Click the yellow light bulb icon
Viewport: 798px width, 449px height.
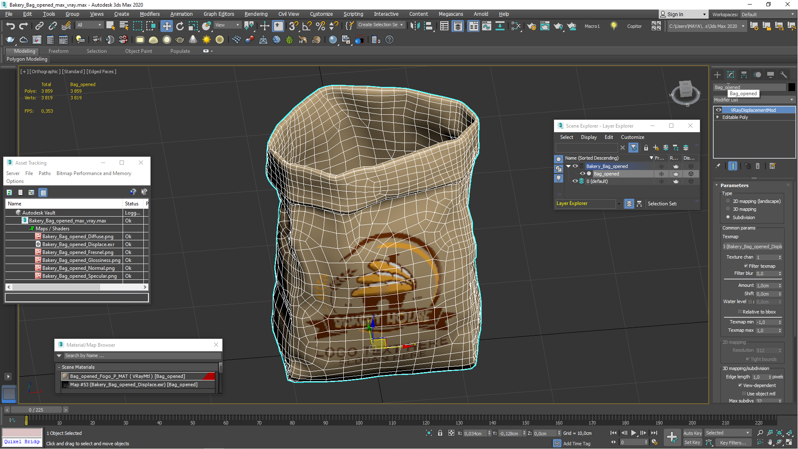[x=613, y=26]
